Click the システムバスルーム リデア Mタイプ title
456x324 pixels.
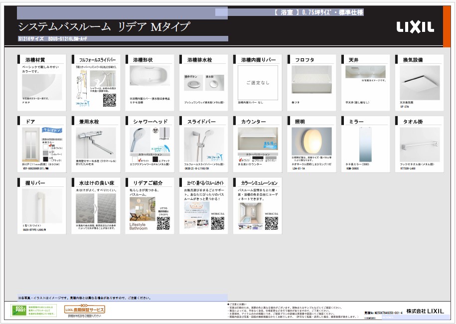click(x=104, y=27)
